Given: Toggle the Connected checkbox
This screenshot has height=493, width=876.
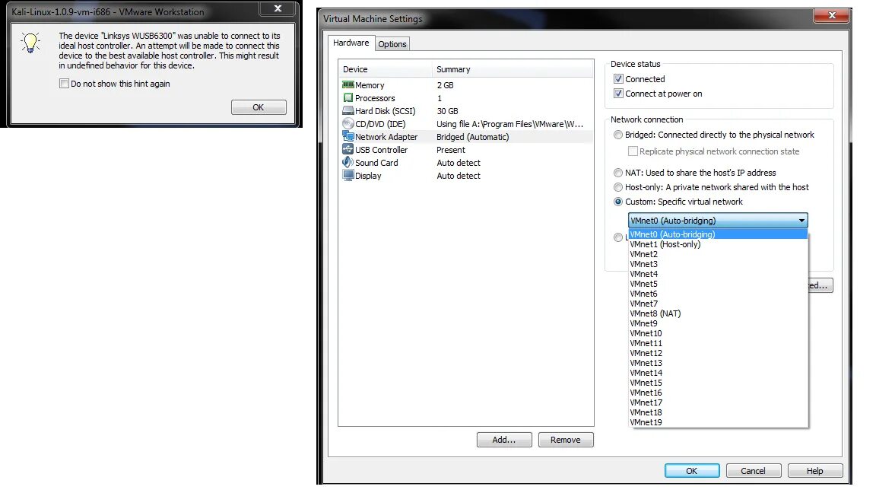Looking at the screenshot, I should [618, 79].
